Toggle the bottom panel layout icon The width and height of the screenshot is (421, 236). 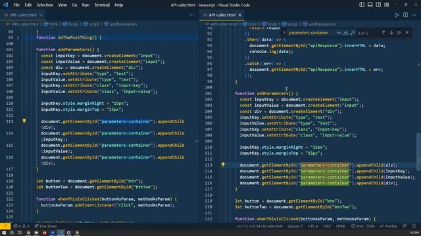coord(370,5)
